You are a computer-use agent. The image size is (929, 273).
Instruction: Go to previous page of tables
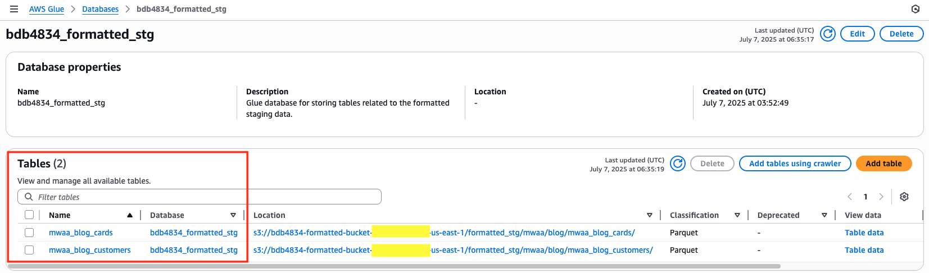pyautogui.click(x=850, y=197)
